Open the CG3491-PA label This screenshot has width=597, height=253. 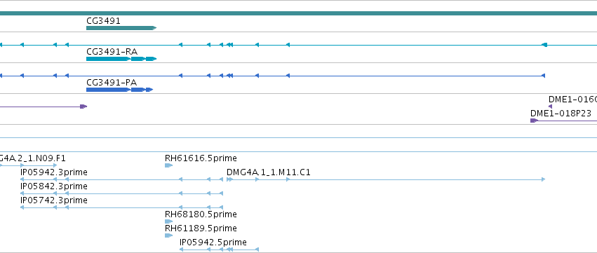tap(112, 83)
